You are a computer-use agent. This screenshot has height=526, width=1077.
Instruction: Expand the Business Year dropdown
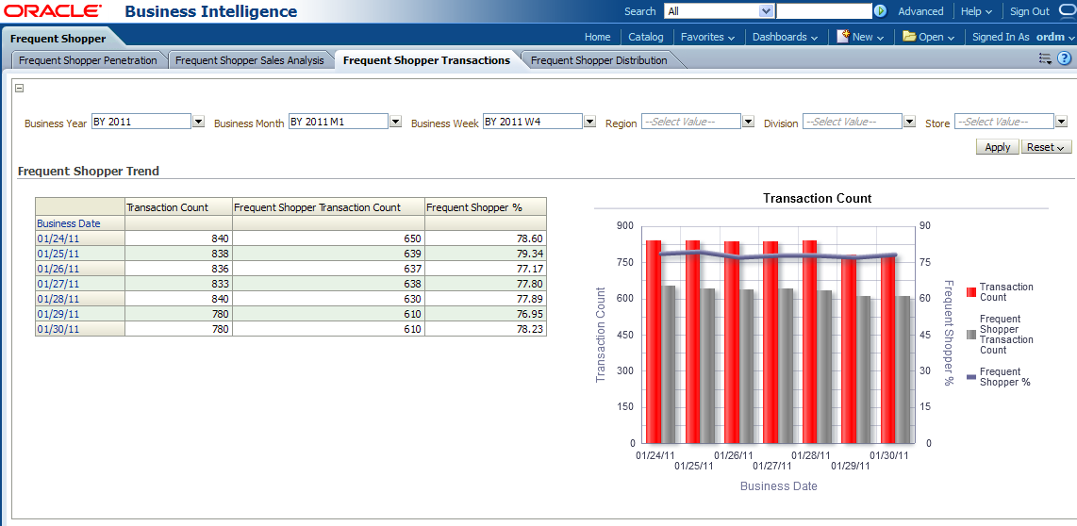pyautogui.click(x=198, y=122)
